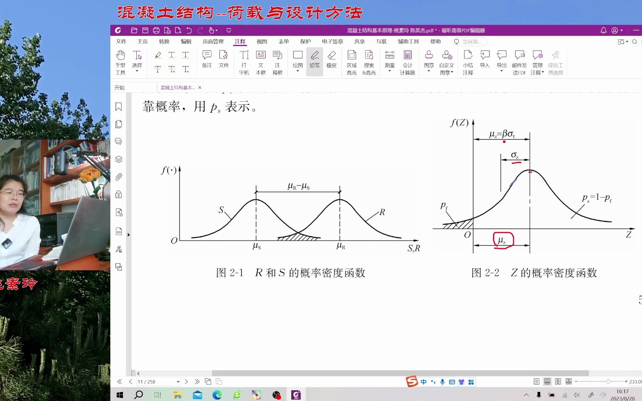Viewport: 642px width, 401px height.
Task: Switch to the 页面管理 ribbon tab
Action: (213, 42)
